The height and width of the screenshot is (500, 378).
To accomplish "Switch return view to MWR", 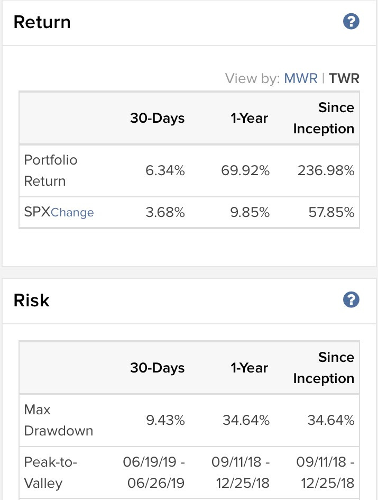I will click(301, 78).
